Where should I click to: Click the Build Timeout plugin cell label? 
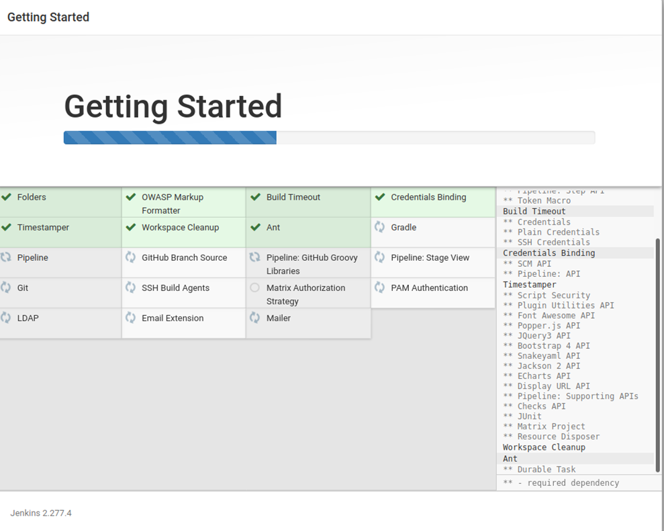[x=293, y=197]
